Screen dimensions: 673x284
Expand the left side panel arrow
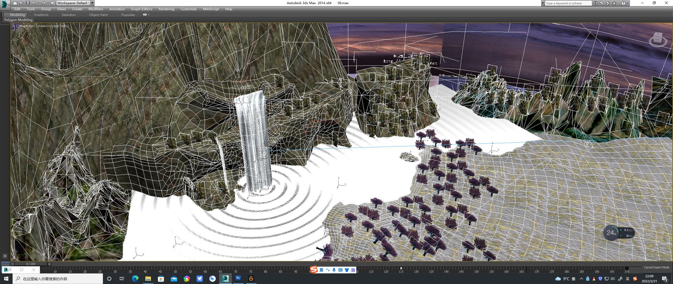pos(5,256)
